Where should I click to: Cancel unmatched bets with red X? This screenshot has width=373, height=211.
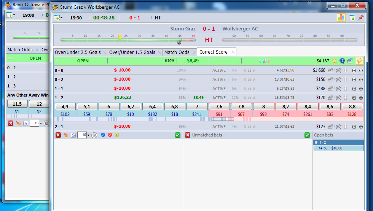click(x=188, y=135)
